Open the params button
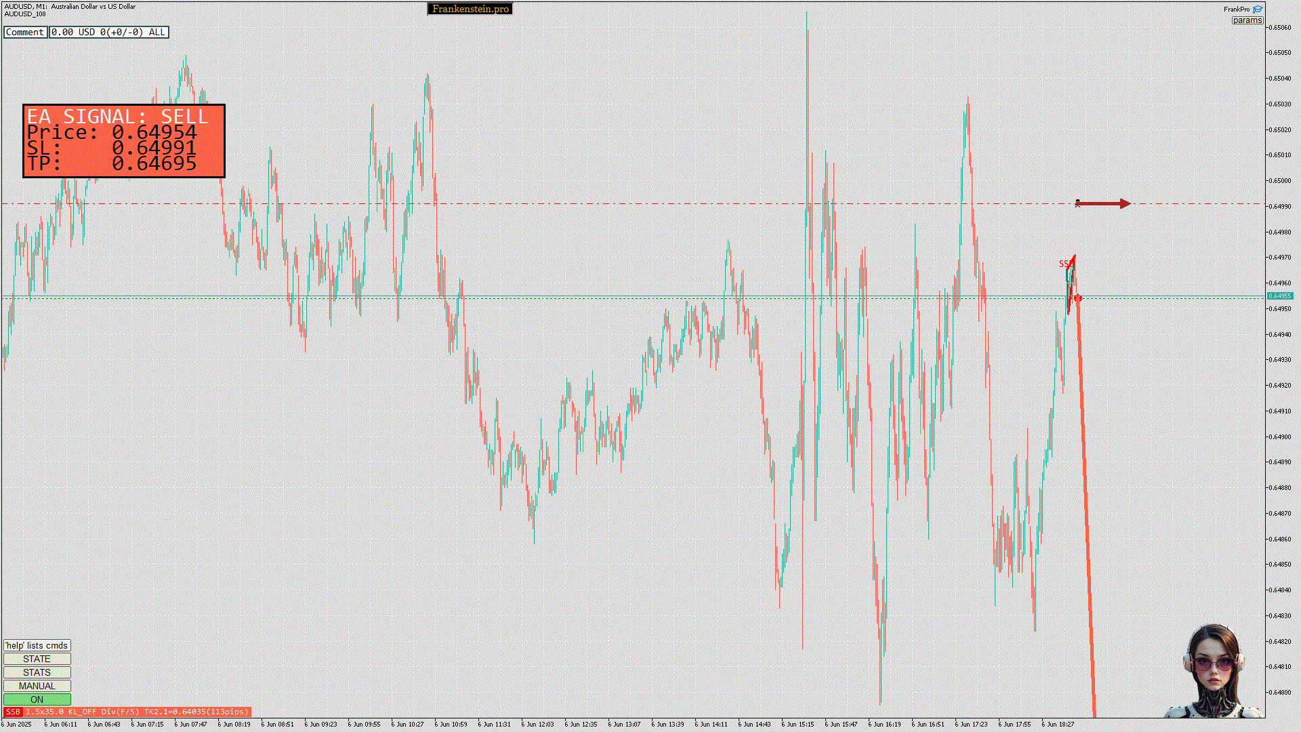 [1247, 20]
